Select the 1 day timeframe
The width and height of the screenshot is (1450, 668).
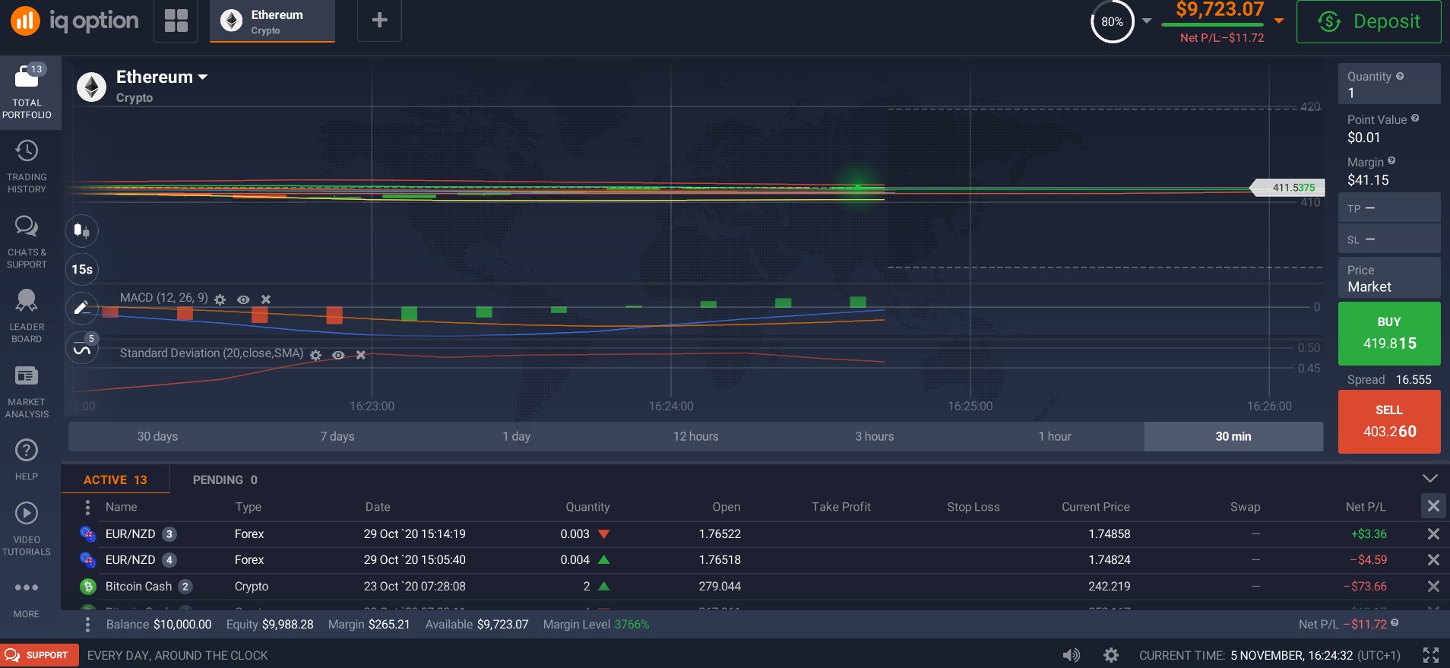click(516, 436)
